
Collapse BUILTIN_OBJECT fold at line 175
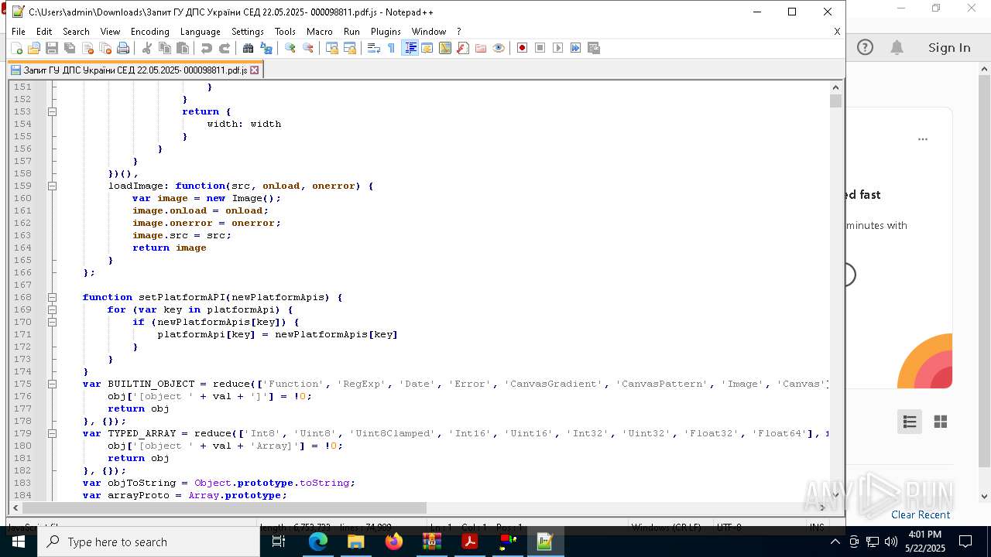coord(52,384)
